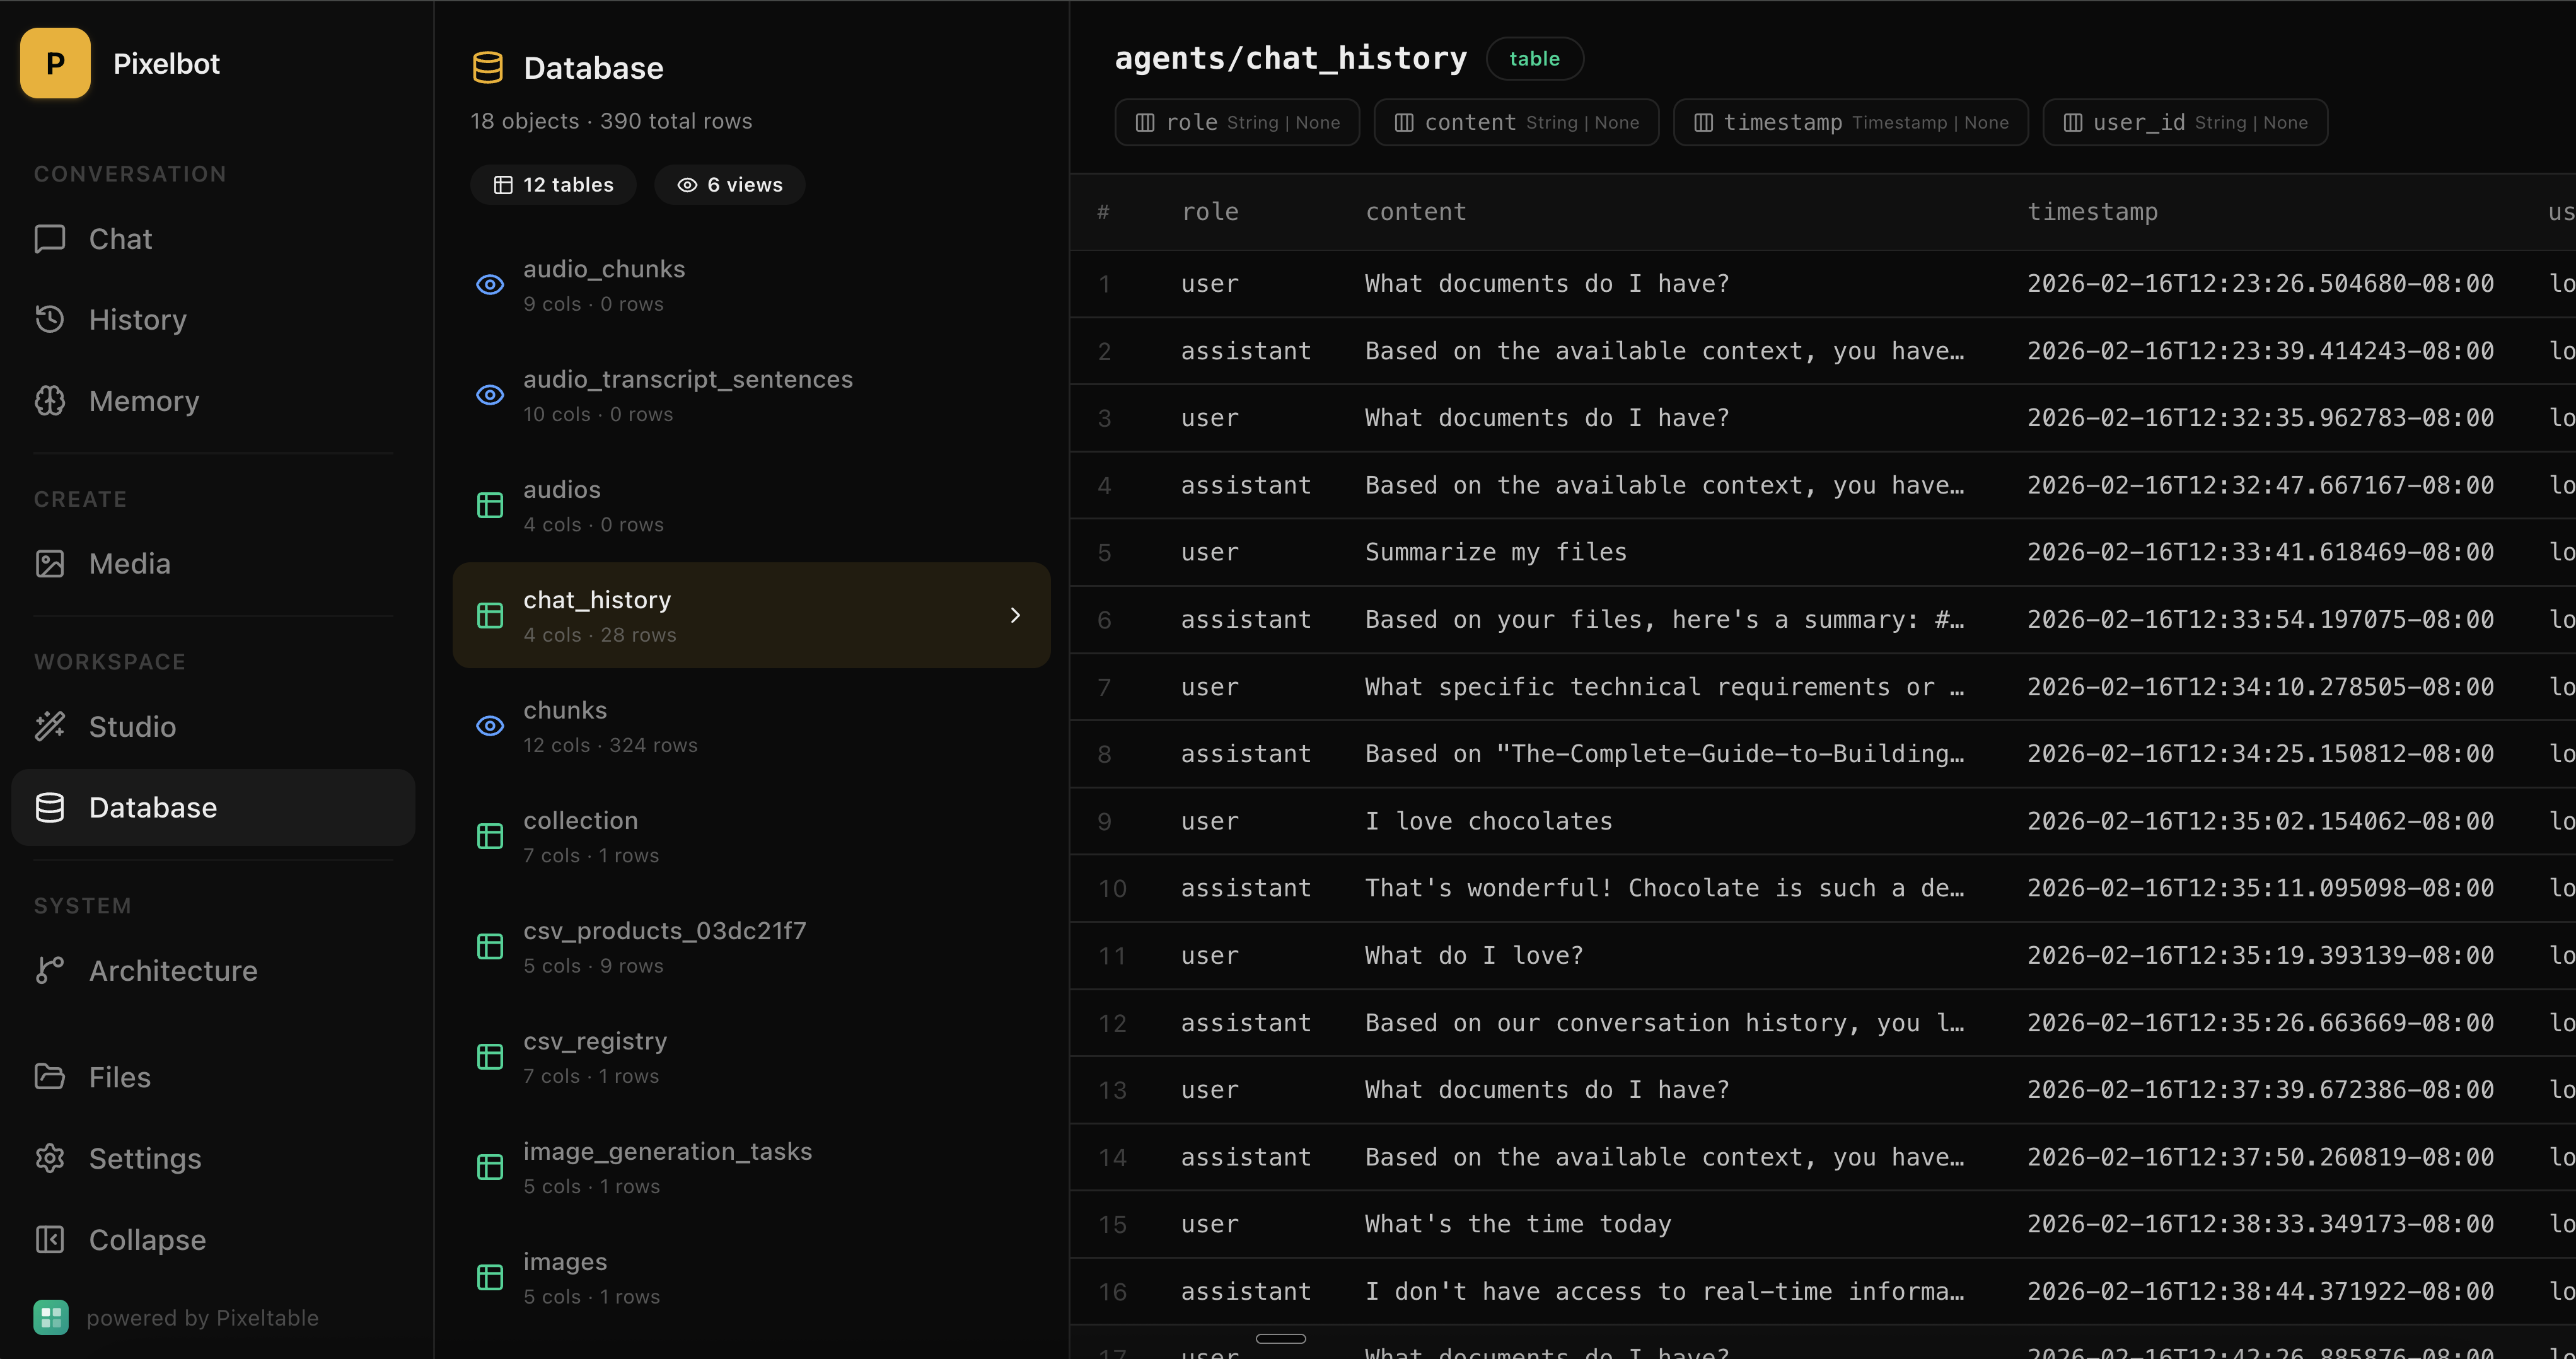This screenshot has height=1359, width=2576.
Task: Select the timestamp column chip
Action: click(1850, 122)
